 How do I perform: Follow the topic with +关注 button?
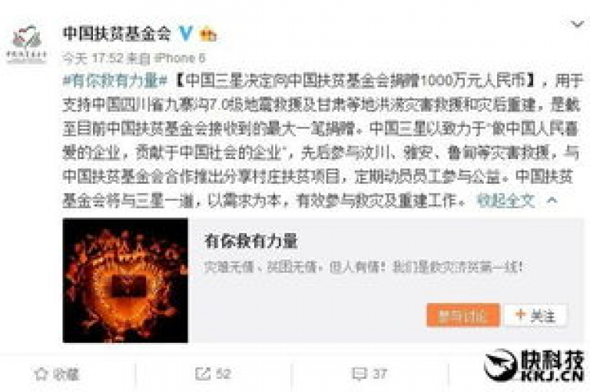coord(535,315)
